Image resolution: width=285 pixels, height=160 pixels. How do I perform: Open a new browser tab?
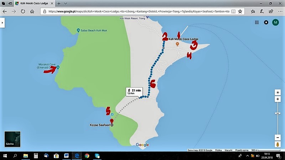[58, 3]
